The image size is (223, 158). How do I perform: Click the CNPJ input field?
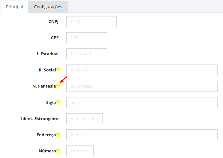coord(91,21)
